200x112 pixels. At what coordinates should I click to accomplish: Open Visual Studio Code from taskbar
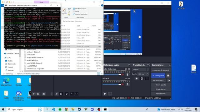pos(53,109)
